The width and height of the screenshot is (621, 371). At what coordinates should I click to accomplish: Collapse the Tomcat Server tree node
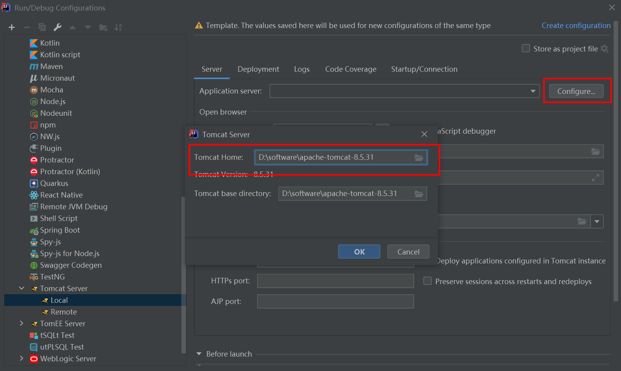pyautogui.click(x=21, y=288)
